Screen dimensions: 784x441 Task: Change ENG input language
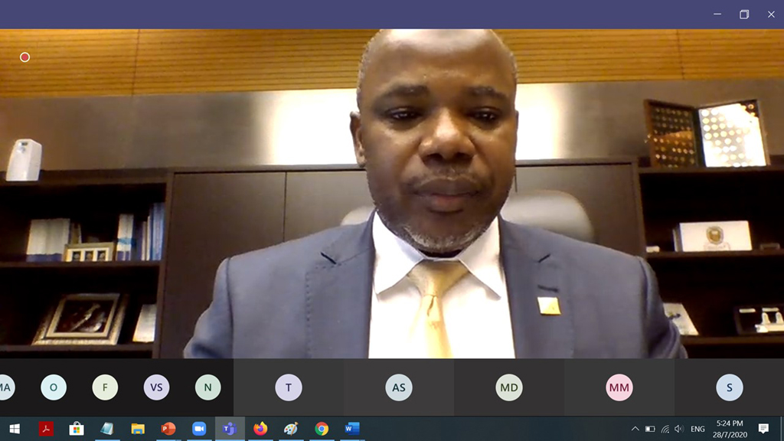[x=697, y=429]
